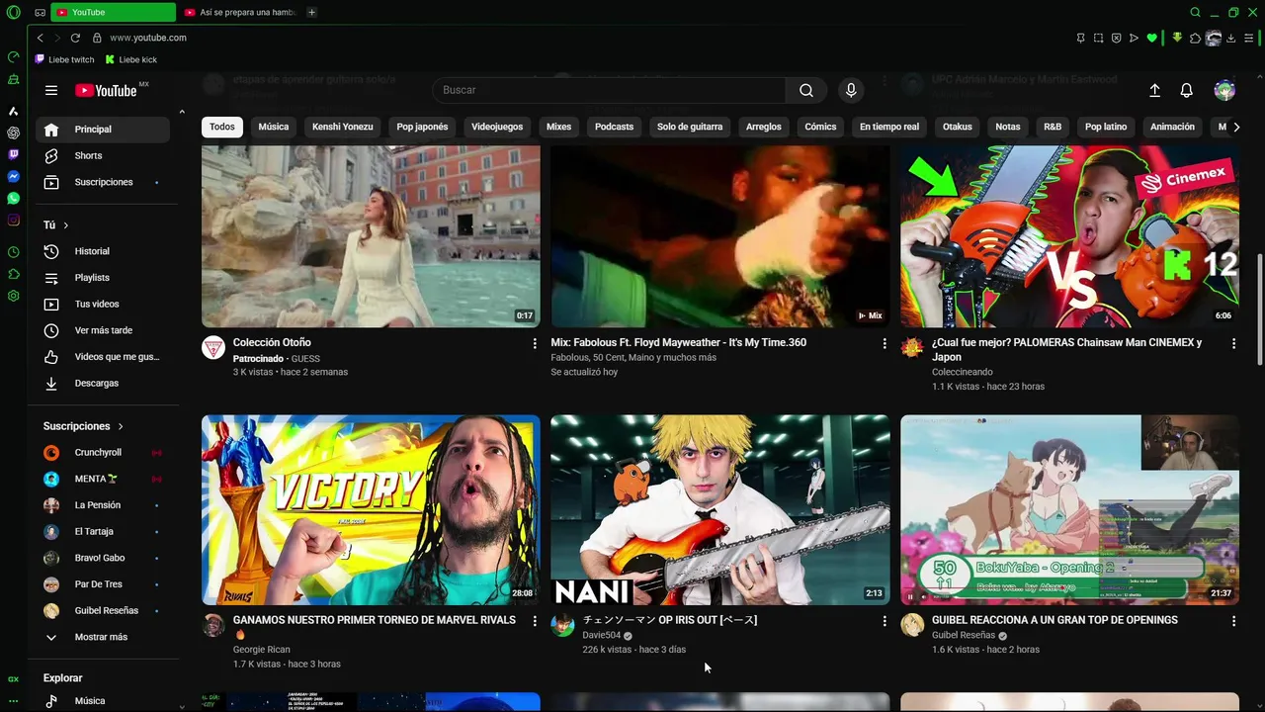The height and width of the screenshot is (712, 1265).
Task: Open YouTube notifications bell
Action: click(x=1187, y=90)
